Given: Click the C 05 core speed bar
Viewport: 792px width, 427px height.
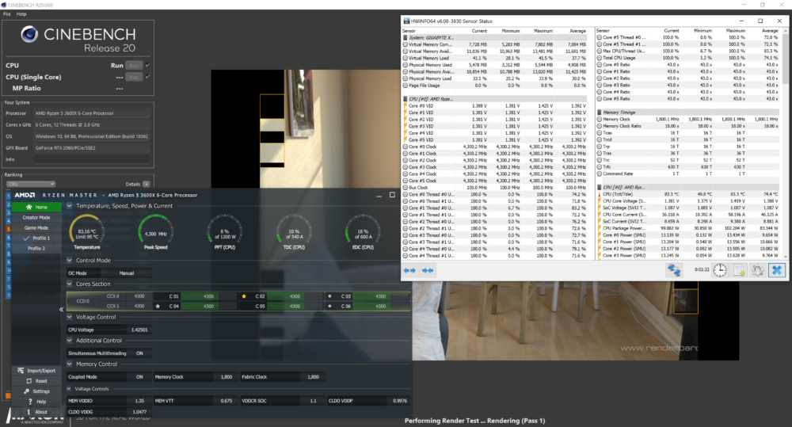Looking at the screenshot, I should (295, 307).
